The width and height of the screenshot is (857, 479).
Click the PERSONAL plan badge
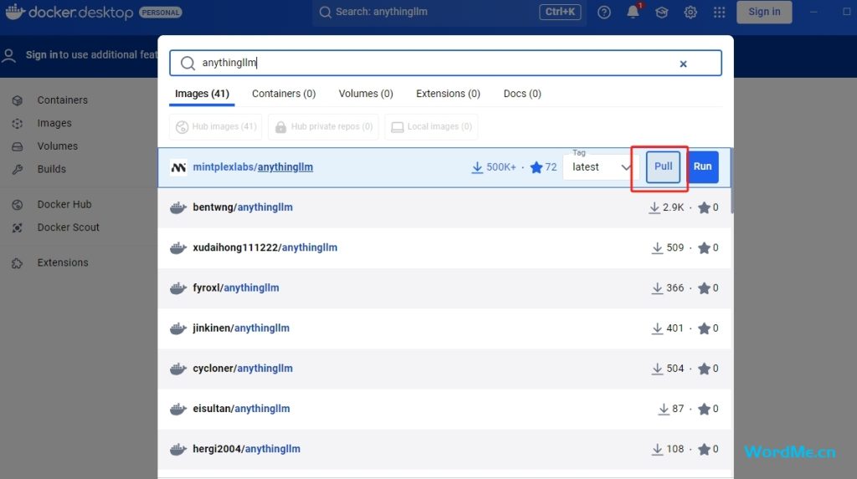pyautogui.click(x=161, y=13)
